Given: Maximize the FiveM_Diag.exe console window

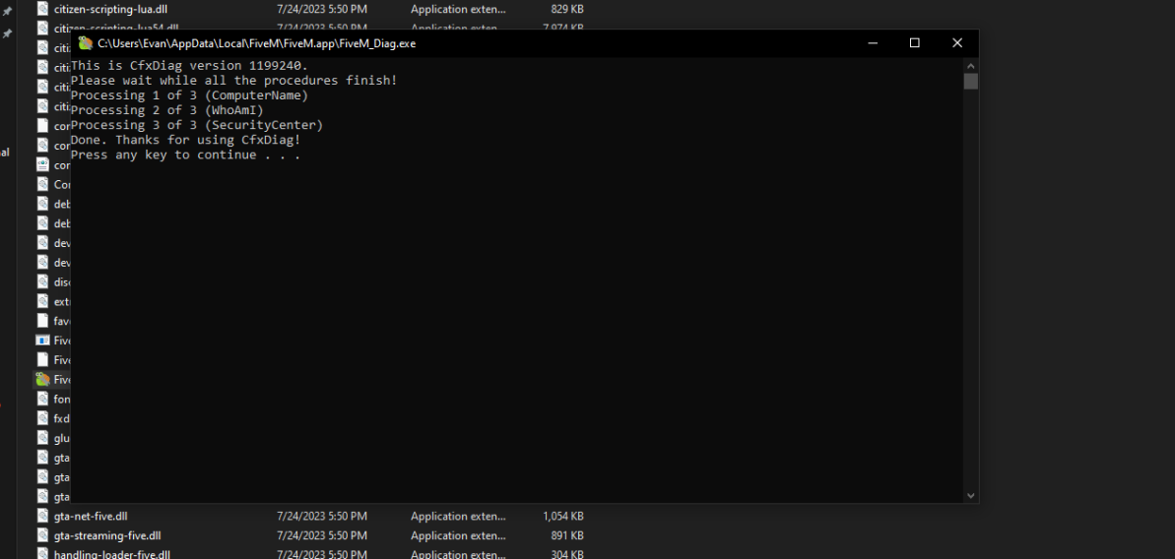Looking at the screenshot, I should click(x=914, y=43).
